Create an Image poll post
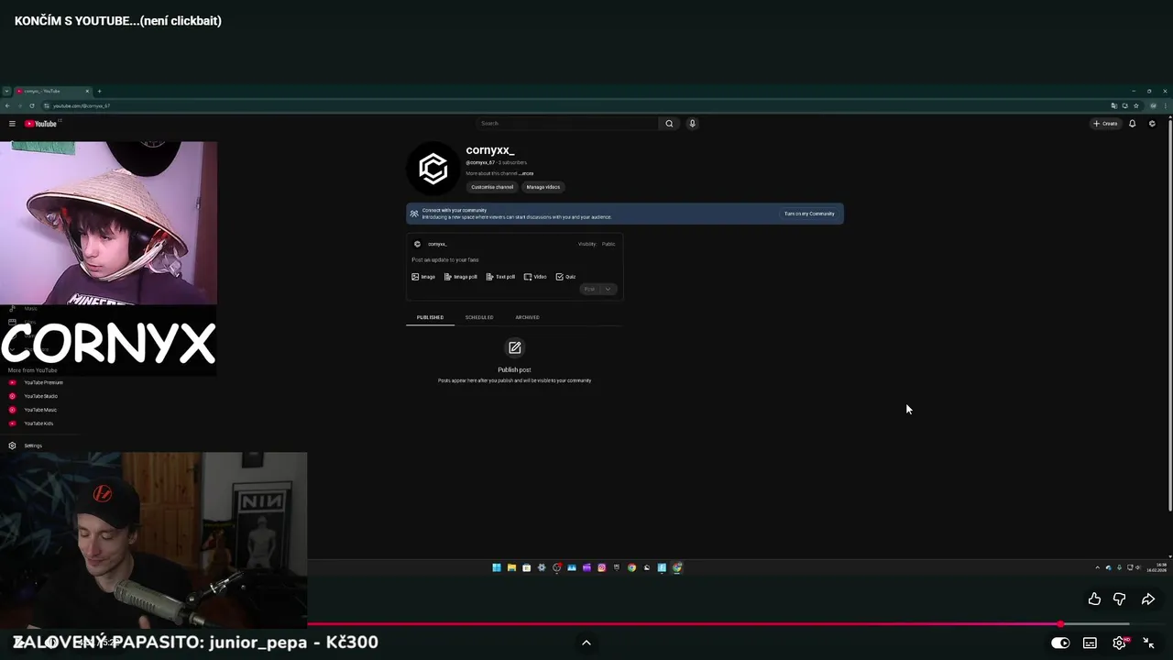Image resolution: width=1173 pixels, height=660 pixels. click(461, 277)
